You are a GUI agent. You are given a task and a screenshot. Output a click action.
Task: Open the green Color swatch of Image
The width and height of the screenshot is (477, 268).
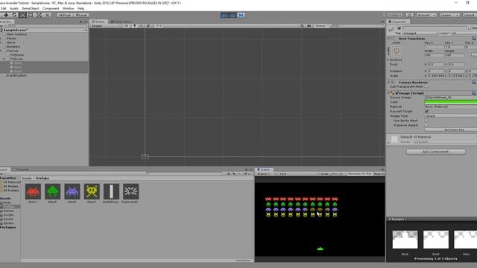tap(451, 102)
